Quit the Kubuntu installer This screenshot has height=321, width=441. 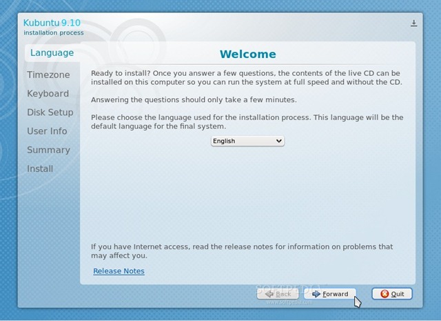[392, 294]
